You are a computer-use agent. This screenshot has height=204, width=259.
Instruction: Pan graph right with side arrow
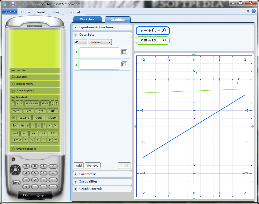click(253, 126)
